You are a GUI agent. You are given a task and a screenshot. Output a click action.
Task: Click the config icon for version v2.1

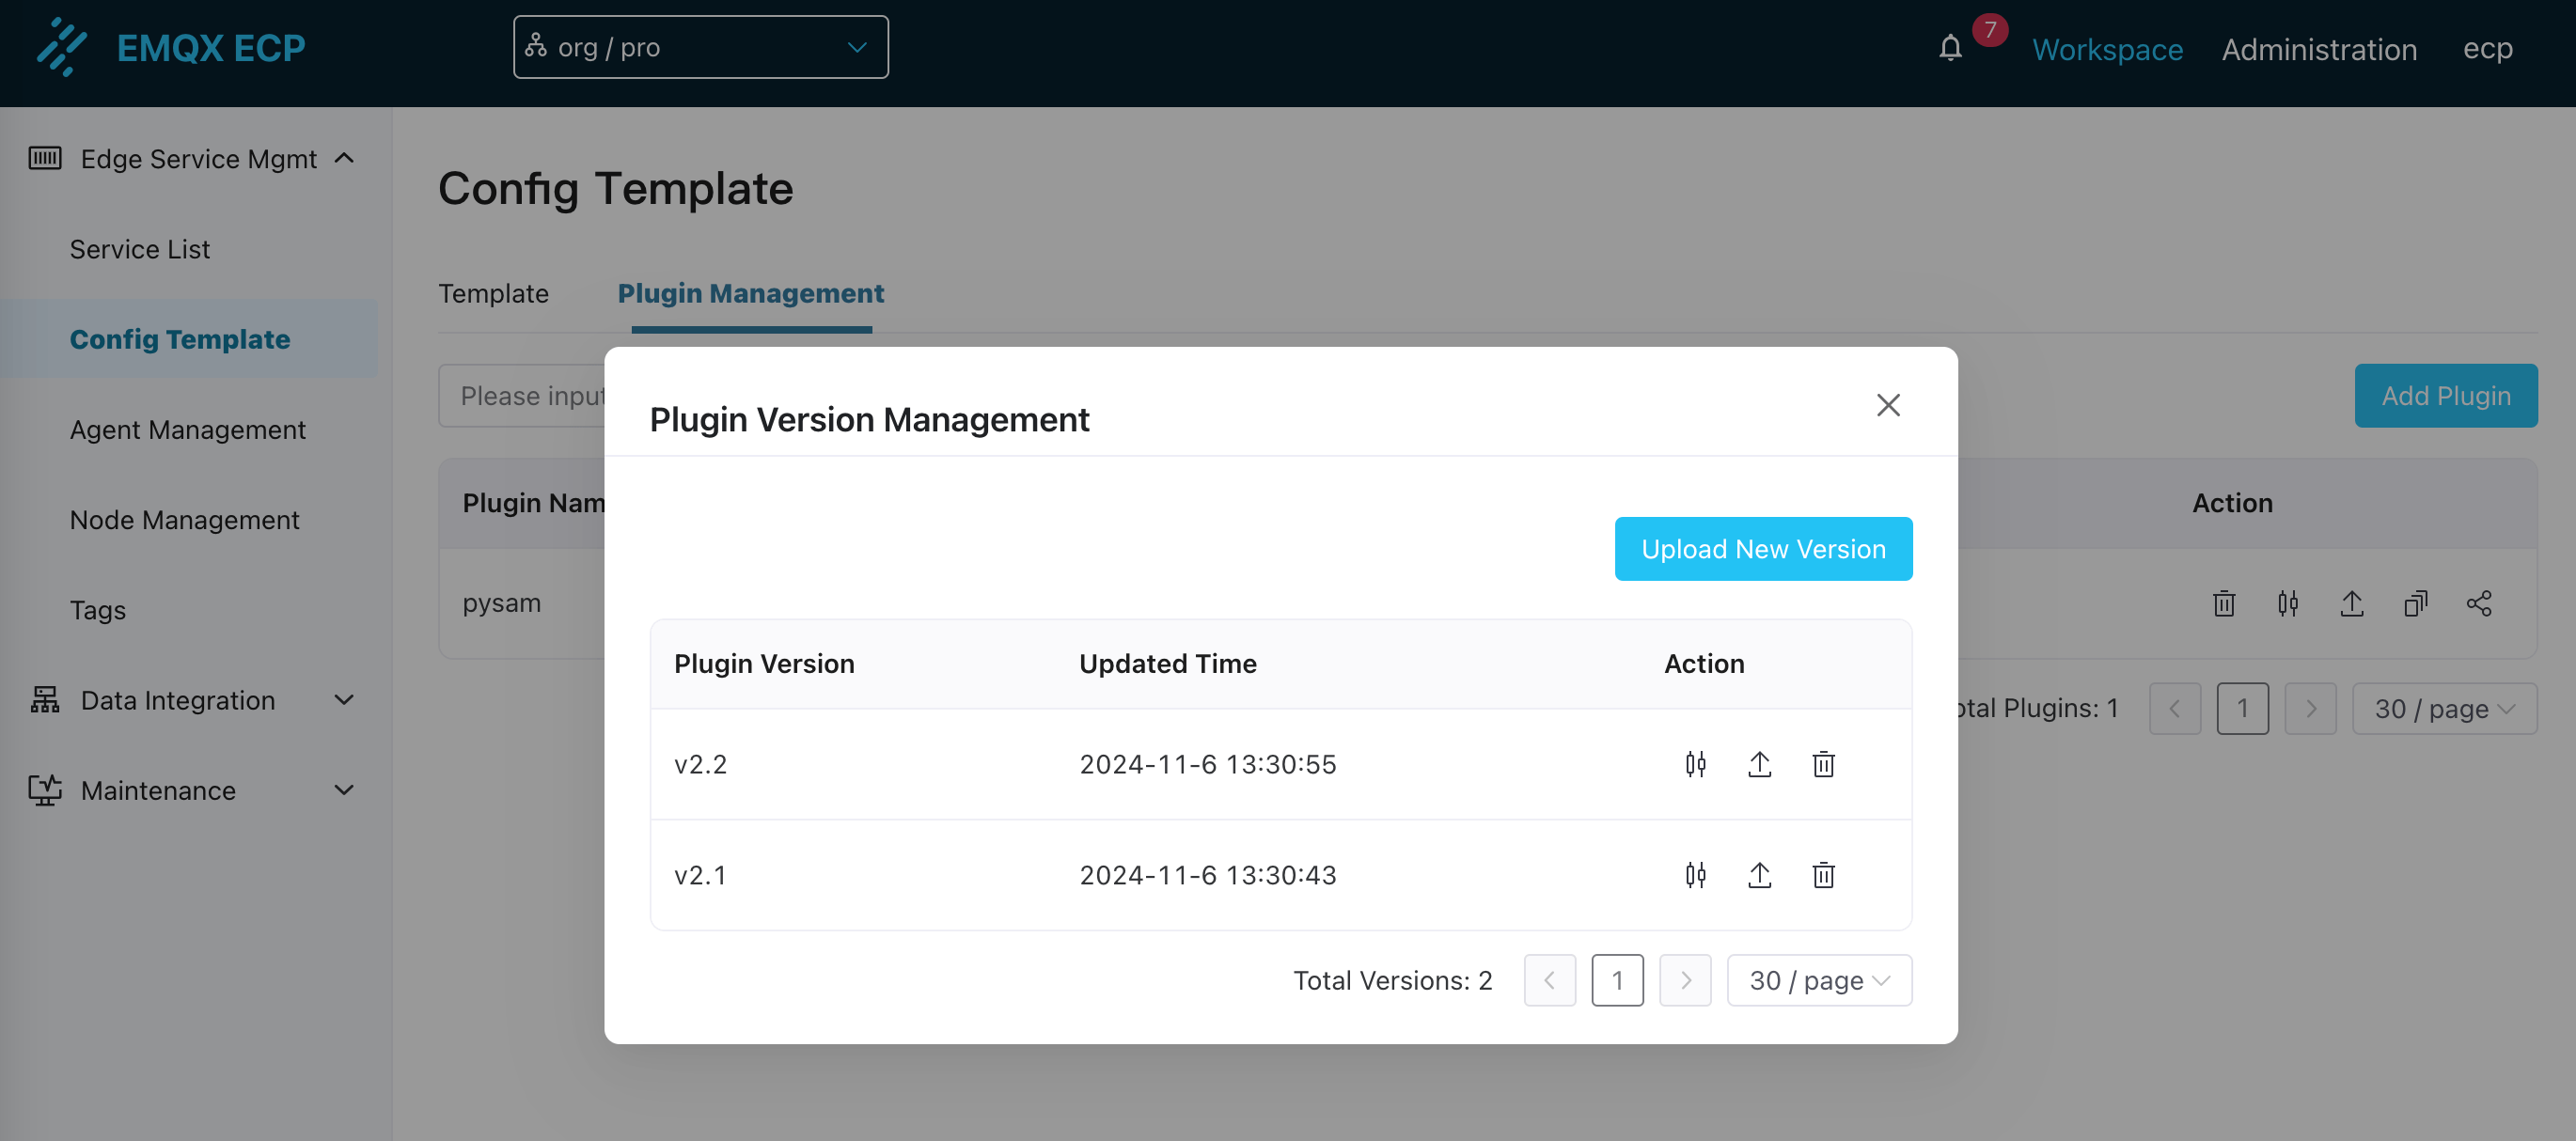pos(1695,875)
